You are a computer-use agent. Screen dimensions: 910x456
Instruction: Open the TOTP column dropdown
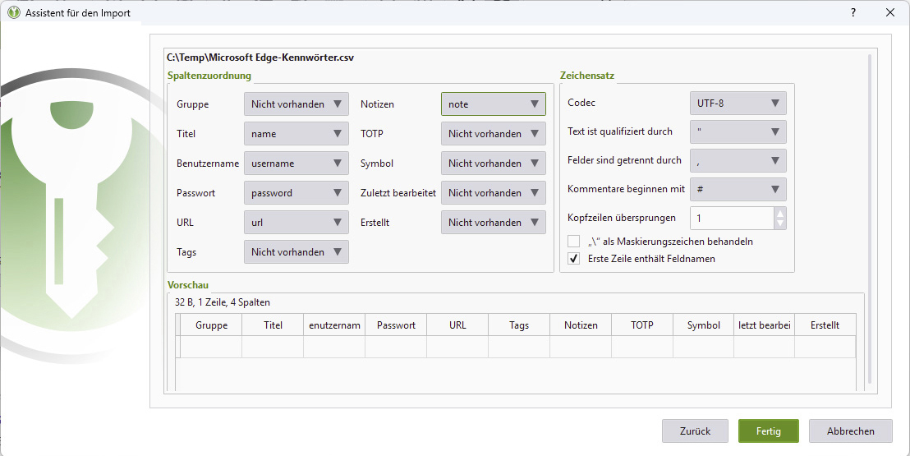[493, 134]
